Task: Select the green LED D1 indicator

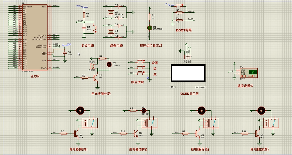Action: tap(150, 28)
